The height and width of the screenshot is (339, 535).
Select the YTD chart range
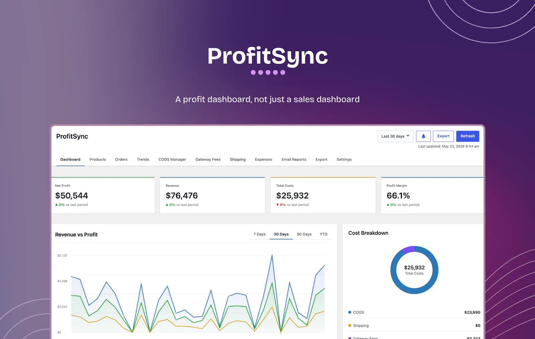coord(323,234)
